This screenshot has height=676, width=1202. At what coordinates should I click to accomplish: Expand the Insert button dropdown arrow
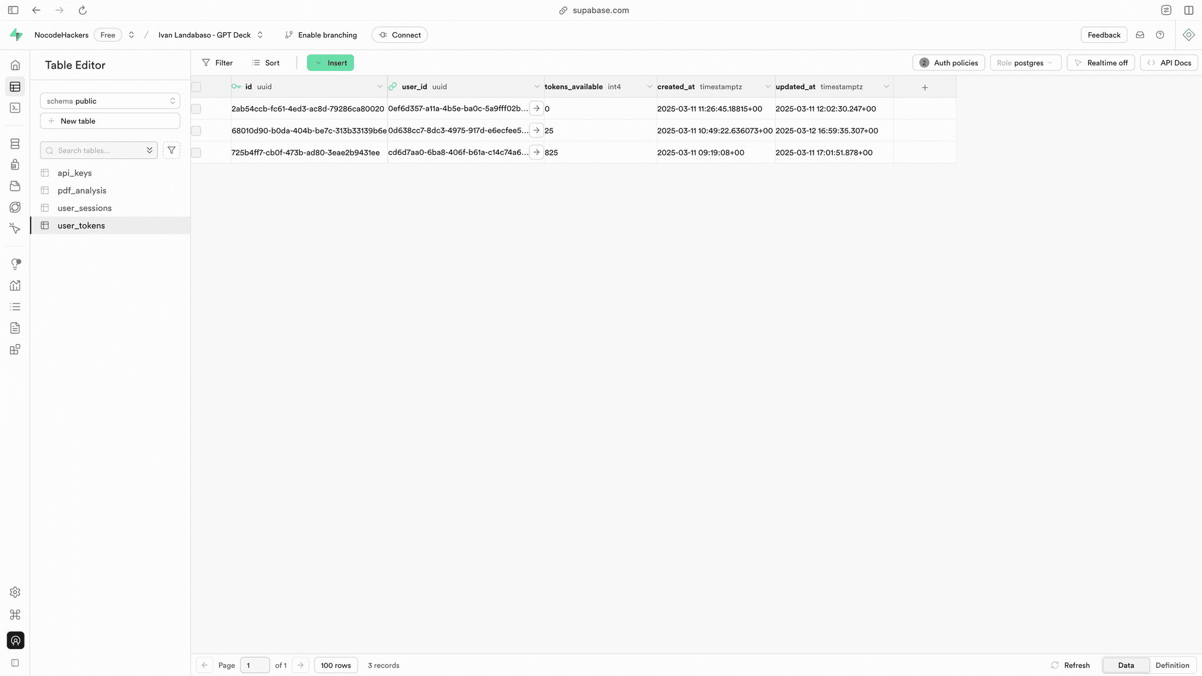click(x=318, y=62)
